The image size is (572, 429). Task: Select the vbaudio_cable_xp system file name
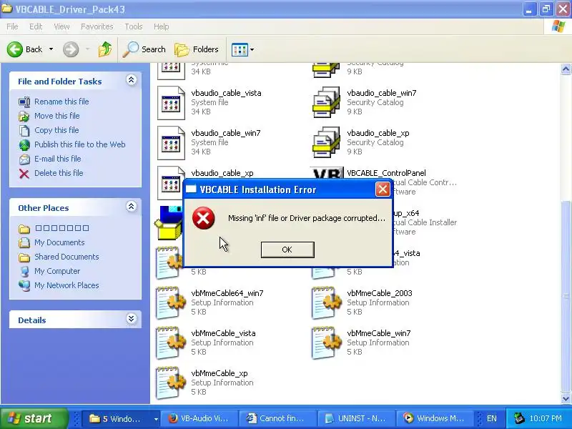point(222,173)
